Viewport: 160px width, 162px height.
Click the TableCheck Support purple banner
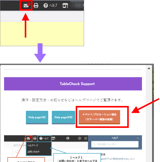(x=73, y=84)
